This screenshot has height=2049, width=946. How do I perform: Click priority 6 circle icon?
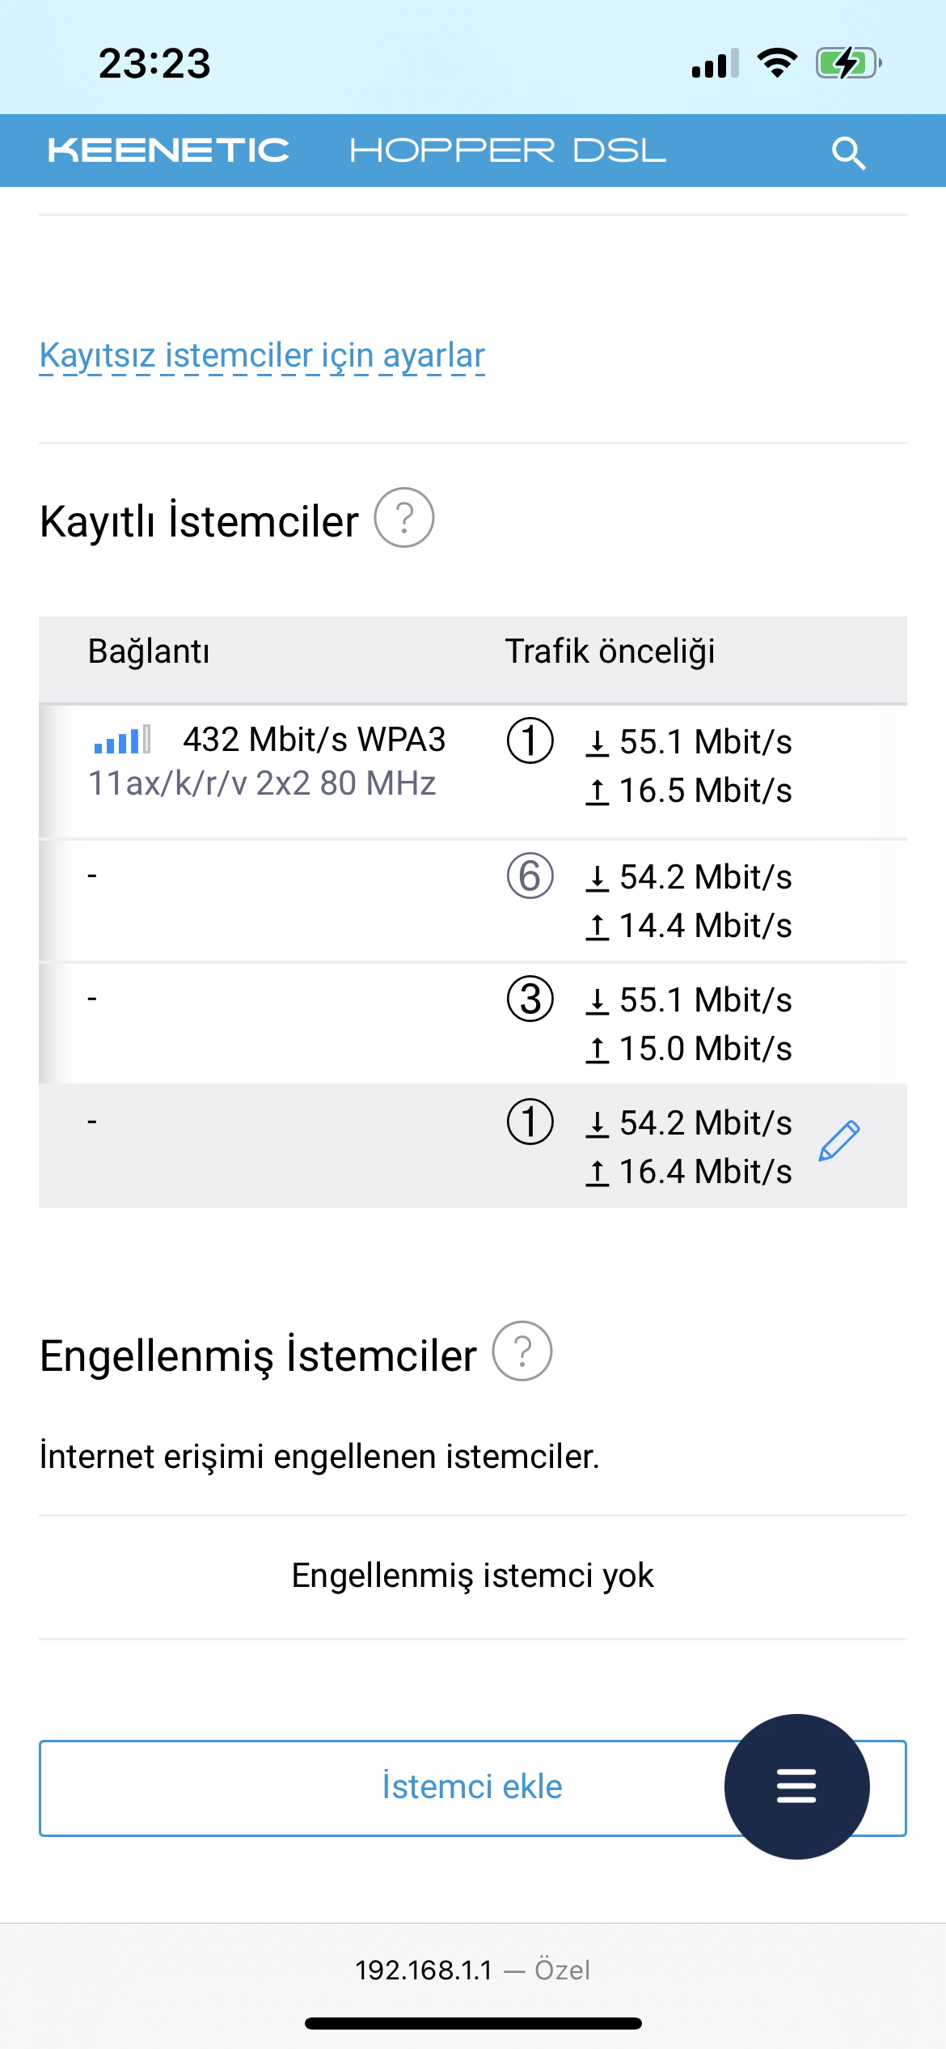click(530, 876)
